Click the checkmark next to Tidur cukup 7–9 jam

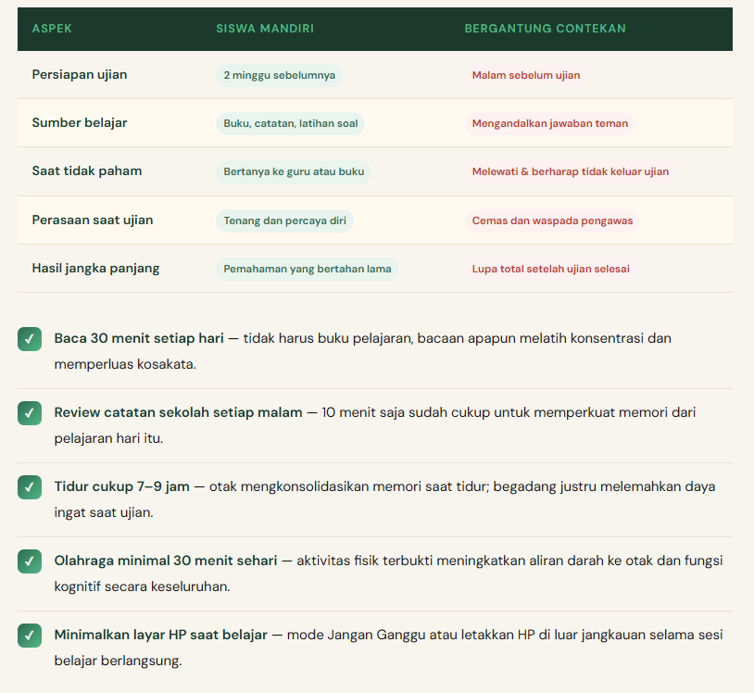point(30,487)
